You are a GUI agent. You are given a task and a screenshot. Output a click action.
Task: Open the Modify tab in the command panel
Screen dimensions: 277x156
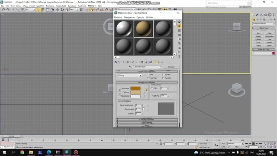(258, 15)
